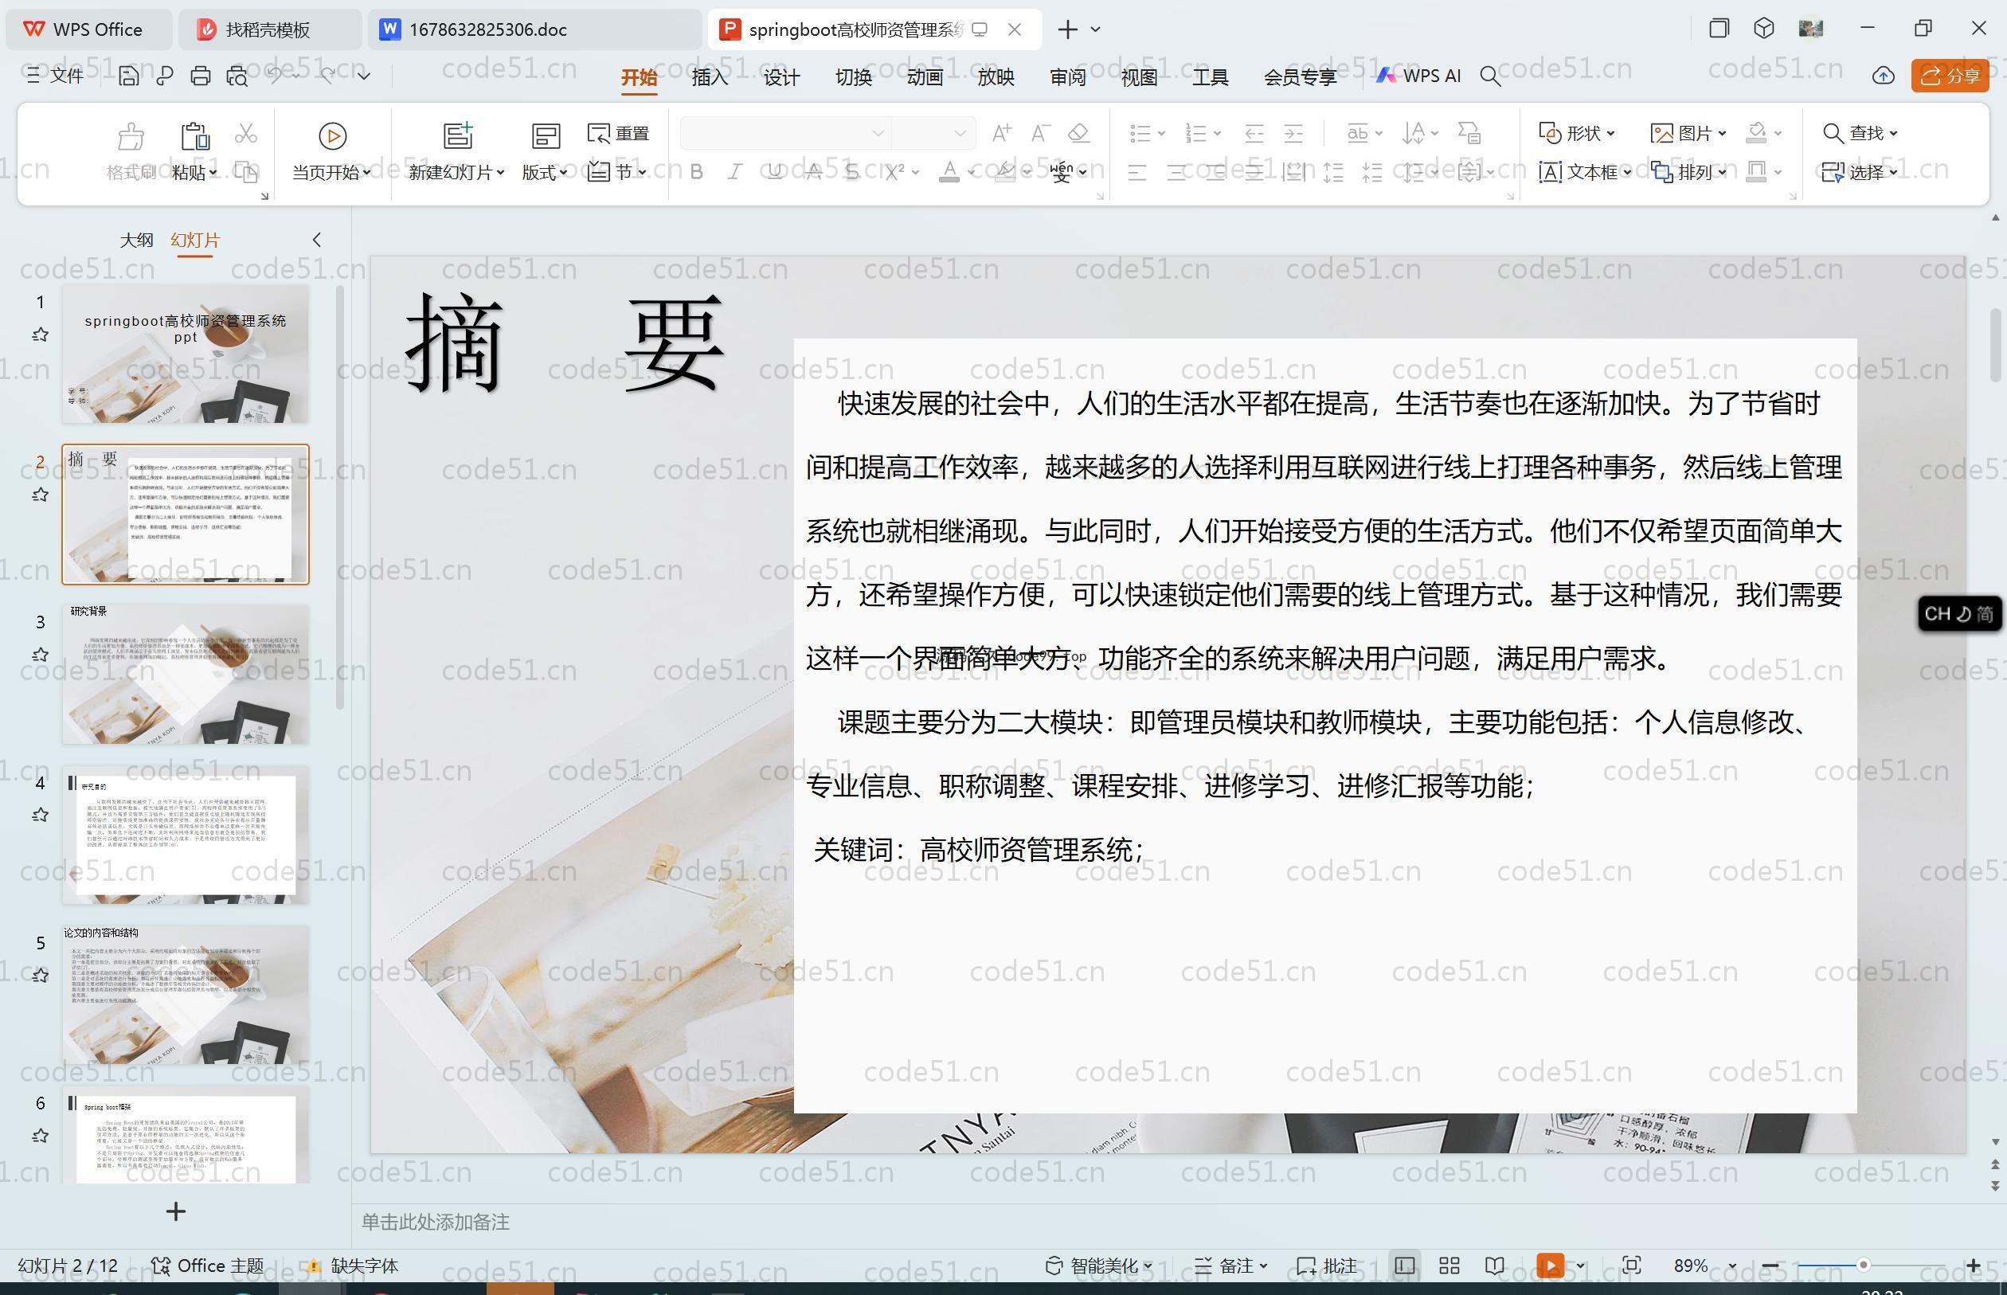Image resolution: width=2007 pixels, height=1295 pixels.
Task: Toggle Notes pane from status bar
Action: point(1231,1266)
